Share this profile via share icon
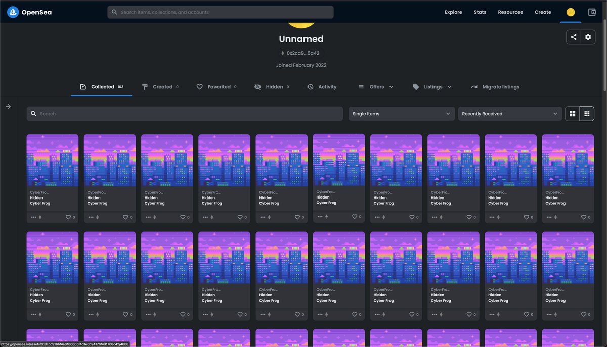Viewport: 607px width, 347px height. (x=574, y=37)
